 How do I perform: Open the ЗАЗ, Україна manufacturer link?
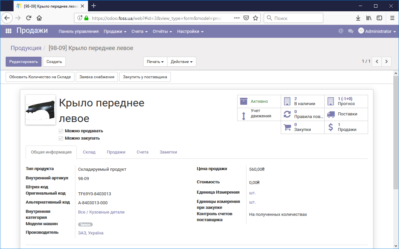(91, 233)
